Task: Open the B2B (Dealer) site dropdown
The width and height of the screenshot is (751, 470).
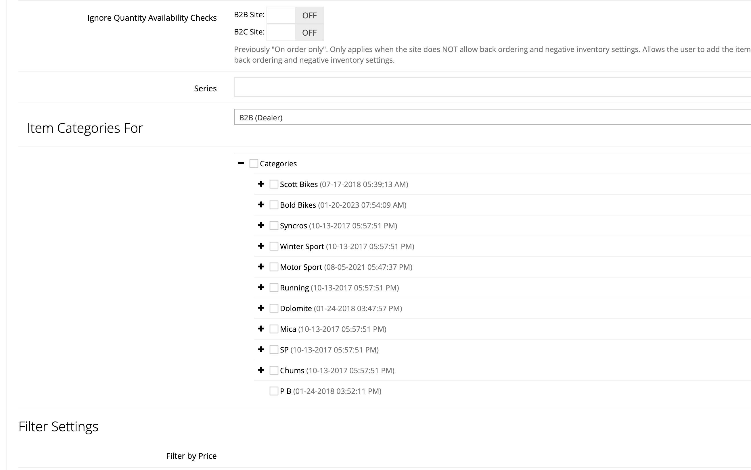Action: click(x=492, y=117)
